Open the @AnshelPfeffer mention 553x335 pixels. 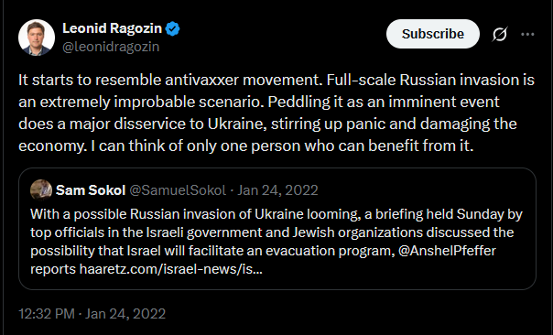(x=447, y=251)
